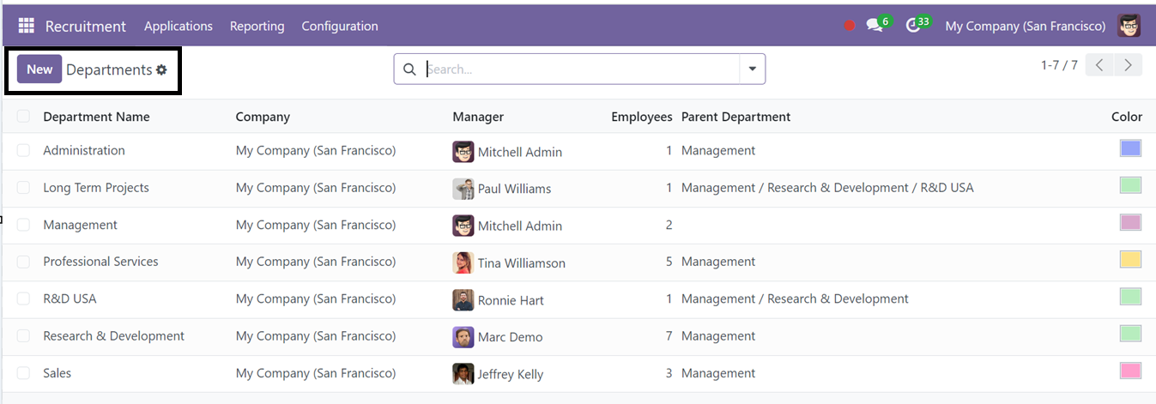1156x404 pixels.
Task: Click the search magnifier icon
Action: [x=409, y=69]
